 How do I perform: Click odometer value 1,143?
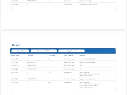point(49,72)
